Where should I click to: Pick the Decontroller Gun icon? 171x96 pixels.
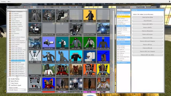[x=49, y=43]
